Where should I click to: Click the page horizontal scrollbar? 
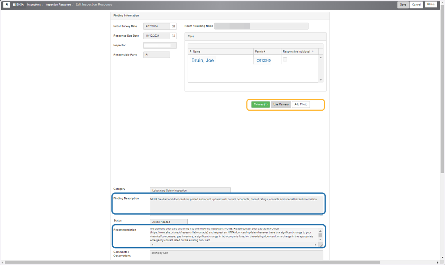(192, 262)
